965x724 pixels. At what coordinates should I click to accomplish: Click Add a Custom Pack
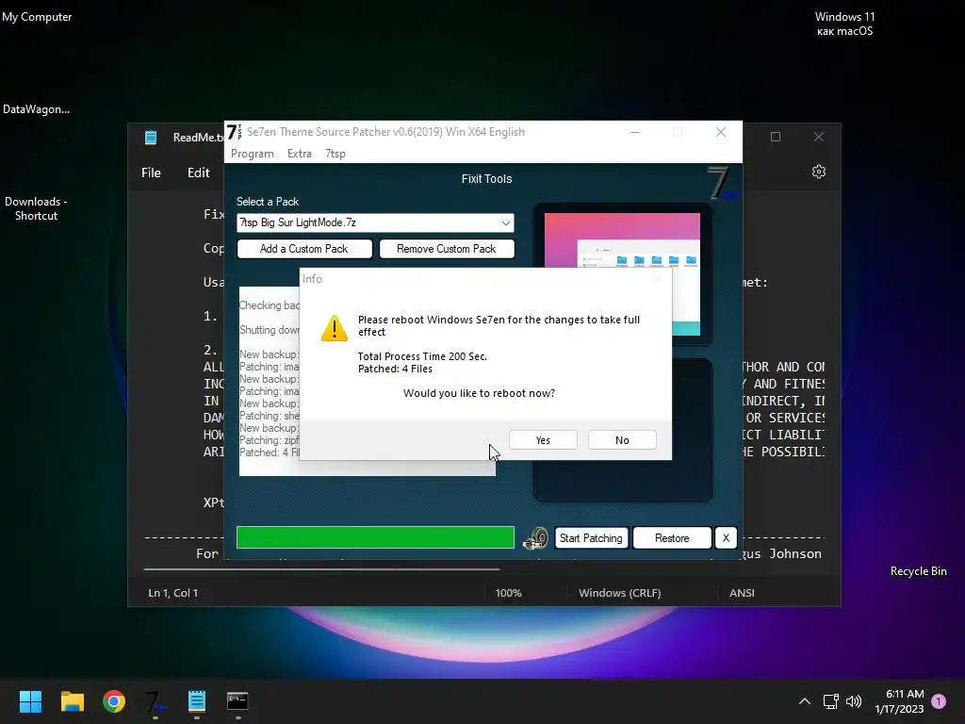(304, 249)
